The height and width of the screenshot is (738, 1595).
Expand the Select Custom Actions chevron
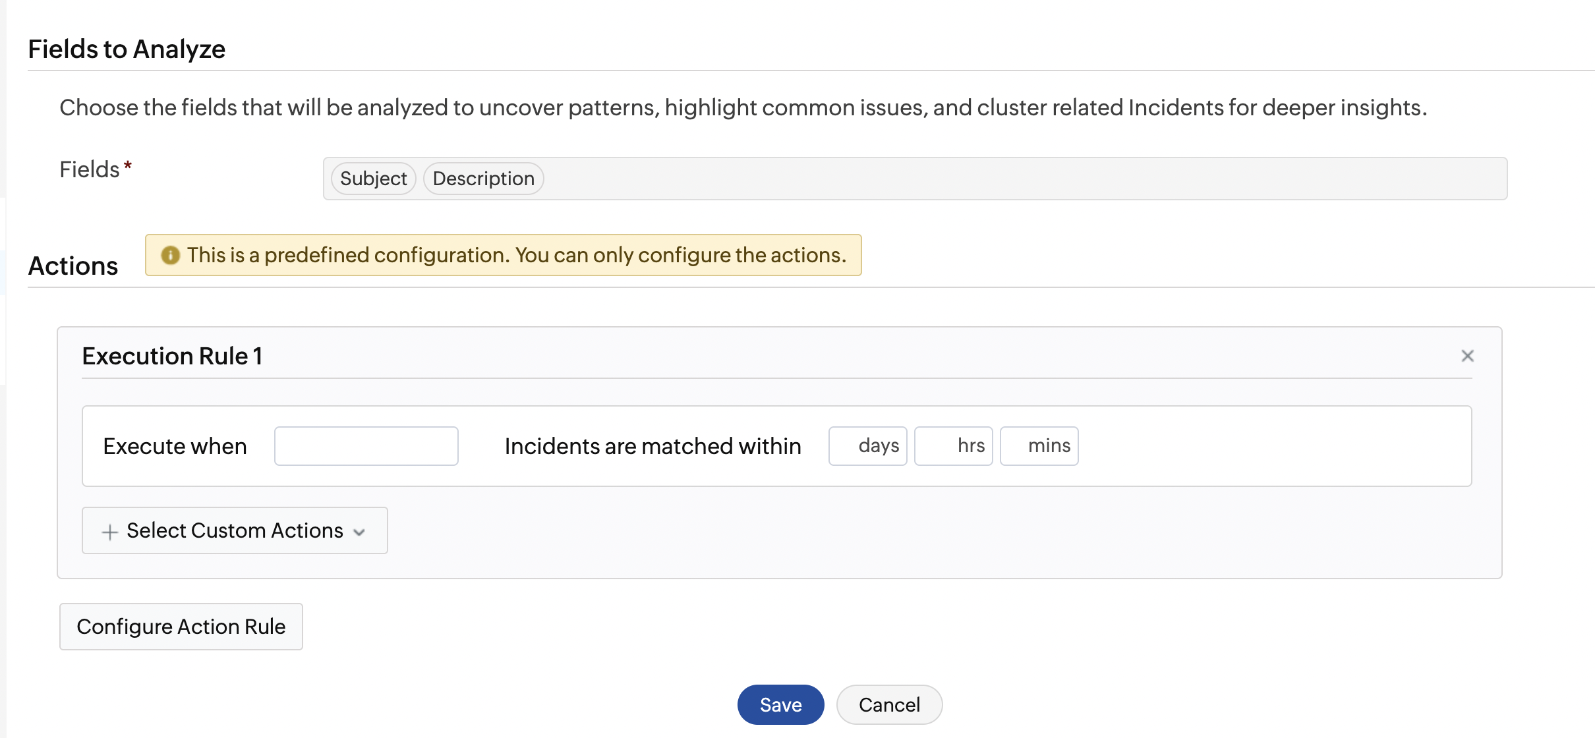[x=359, y=532]
